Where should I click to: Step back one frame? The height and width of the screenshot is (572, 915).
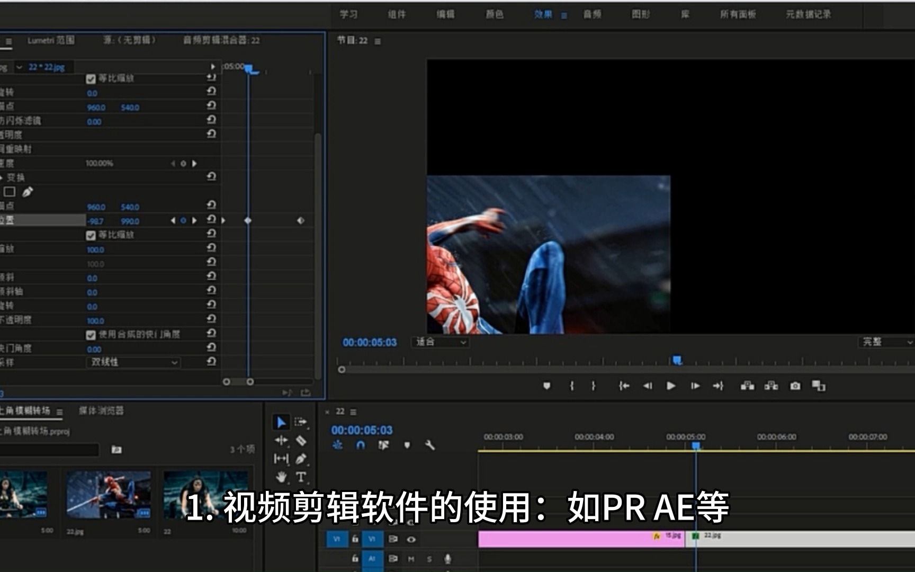[648, 386]
